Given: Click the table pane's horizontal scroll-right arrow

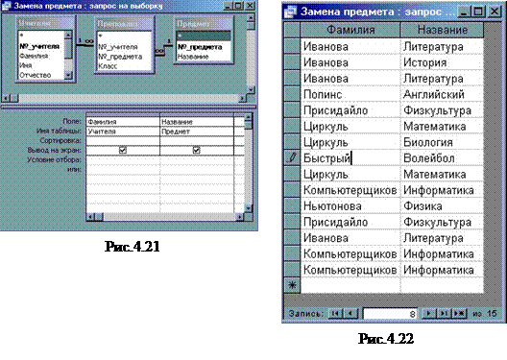Looking at the screenshot, I should point(243,98).
